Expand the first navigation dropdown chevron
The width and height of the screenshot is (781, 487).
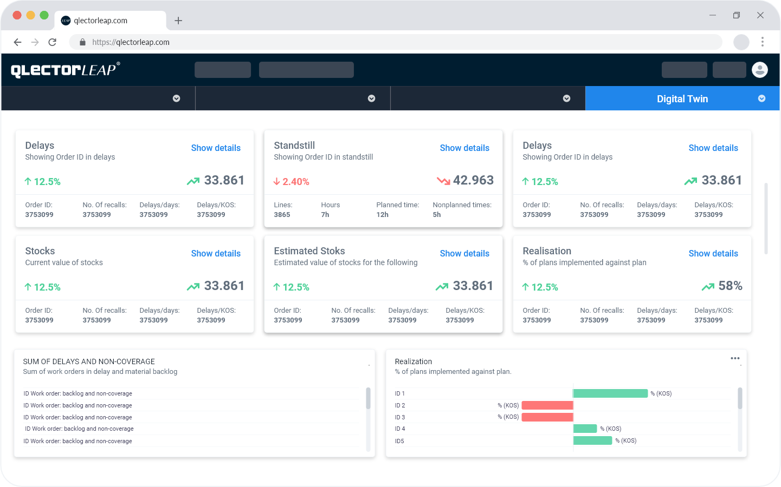pyautogui.click(x=176, y=98)
